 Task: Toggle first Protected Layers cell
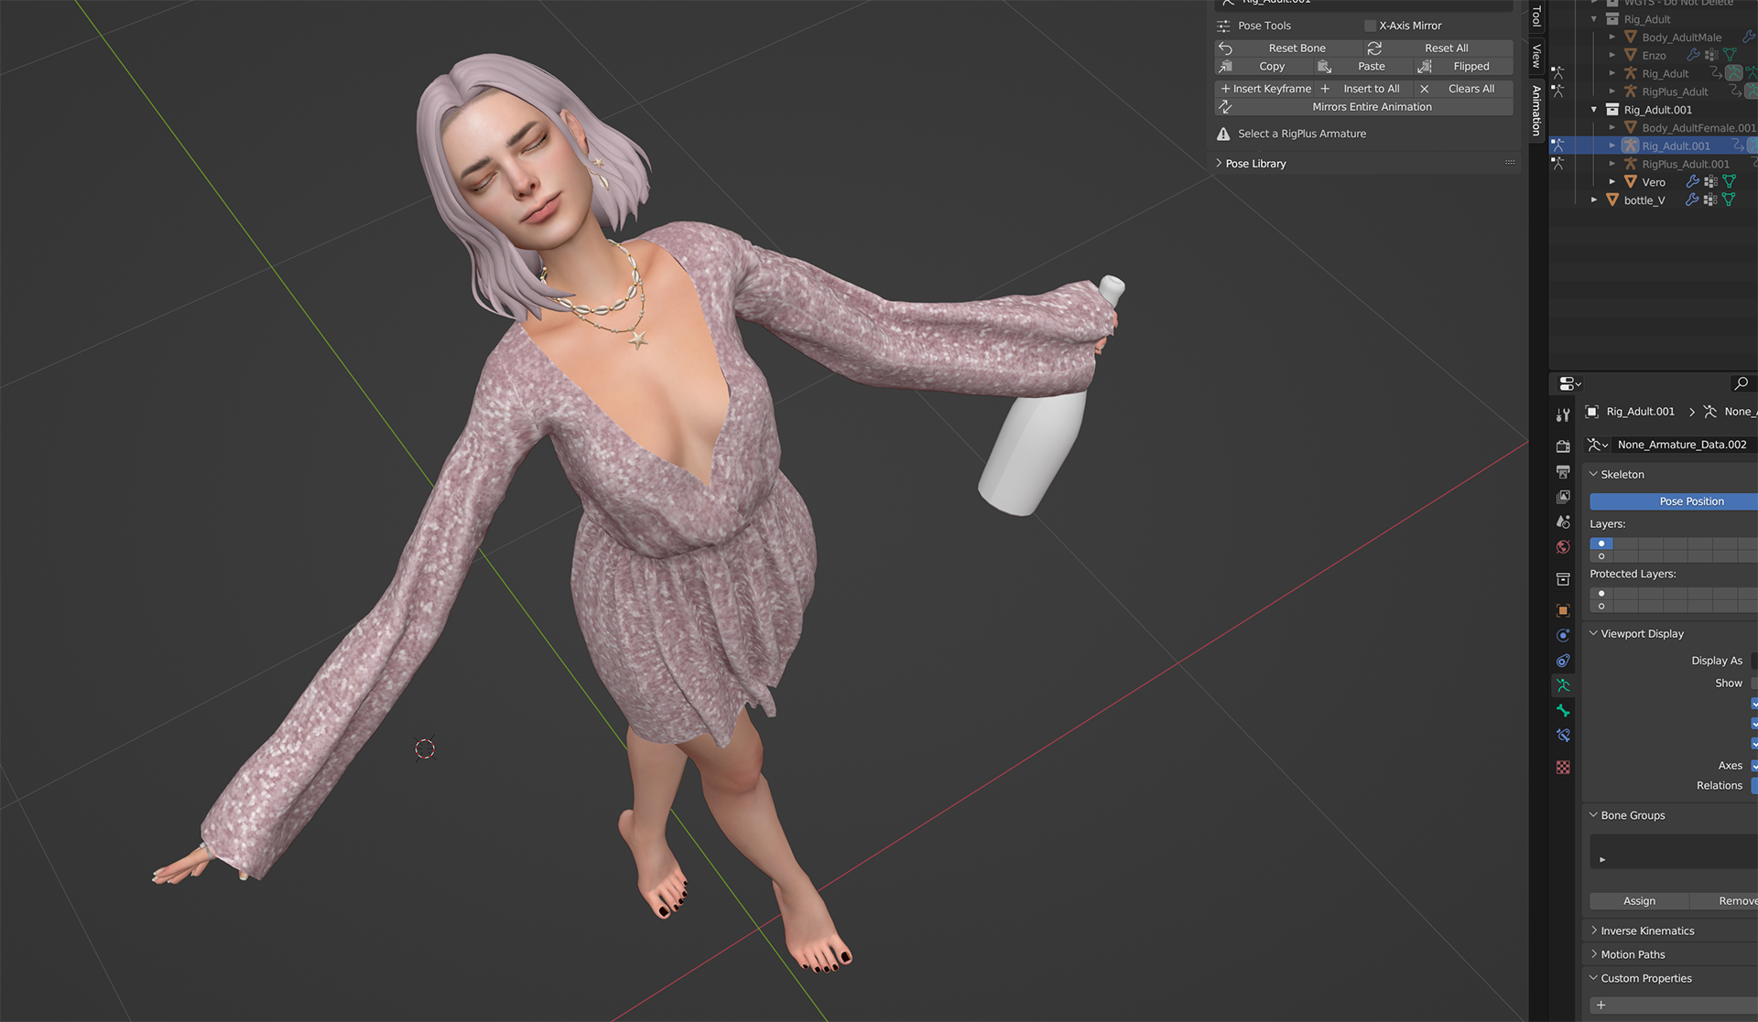pyautogui.click(x=1601, y=593)
